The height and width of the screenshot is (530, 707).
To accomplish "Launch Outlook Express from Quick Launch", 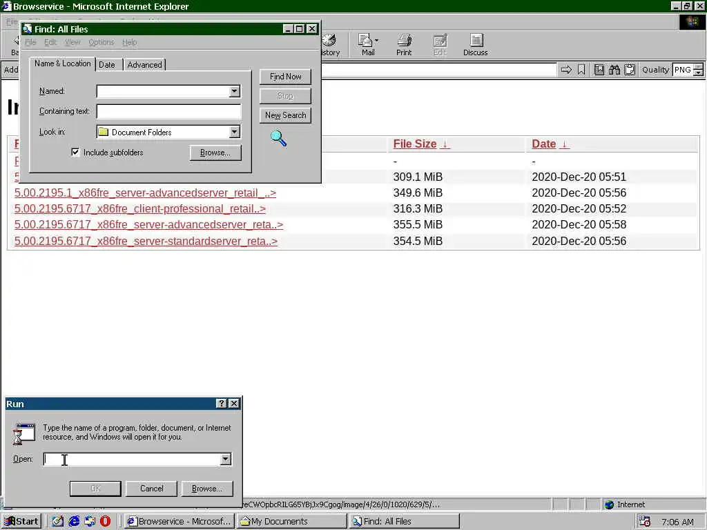I will [x=89, y=521].
